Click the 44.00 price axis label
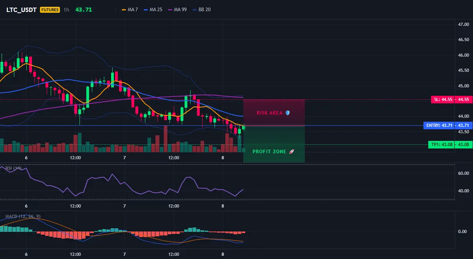 (x=463, y=116)
